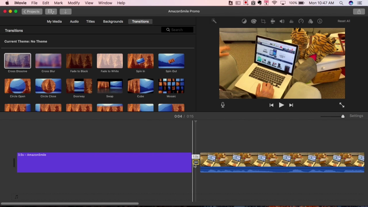Select the Cross Blur transition

pos(48,61)
